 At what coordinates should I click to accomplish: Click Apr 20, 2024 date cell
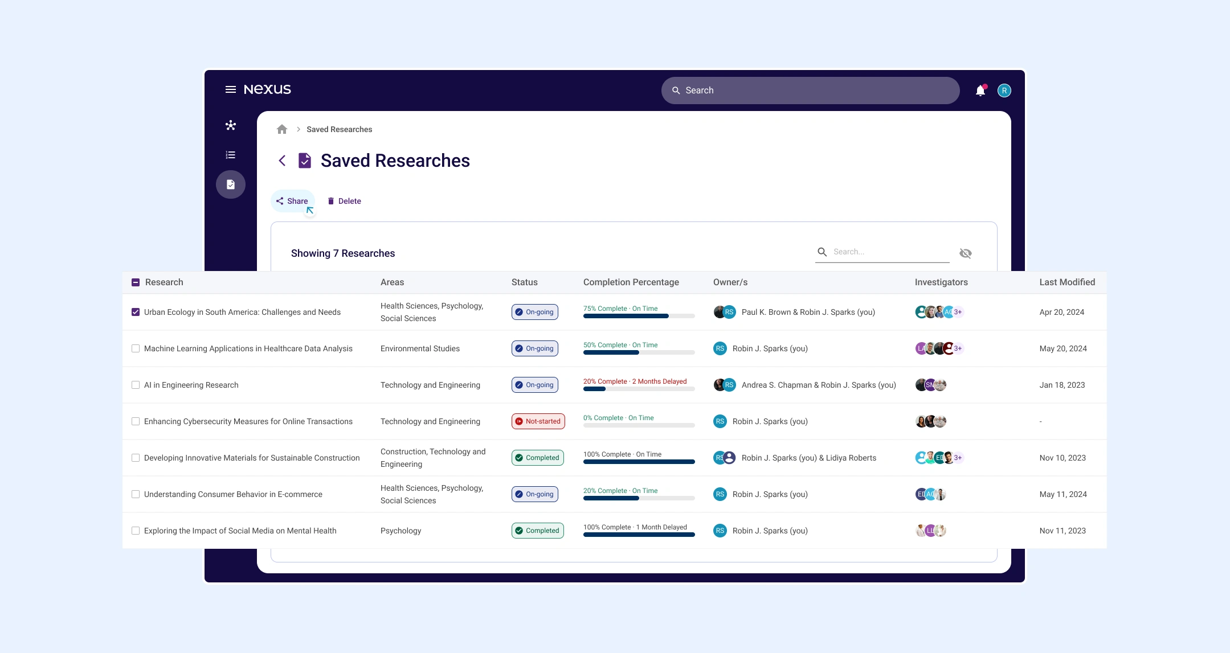click(1062, 312)
